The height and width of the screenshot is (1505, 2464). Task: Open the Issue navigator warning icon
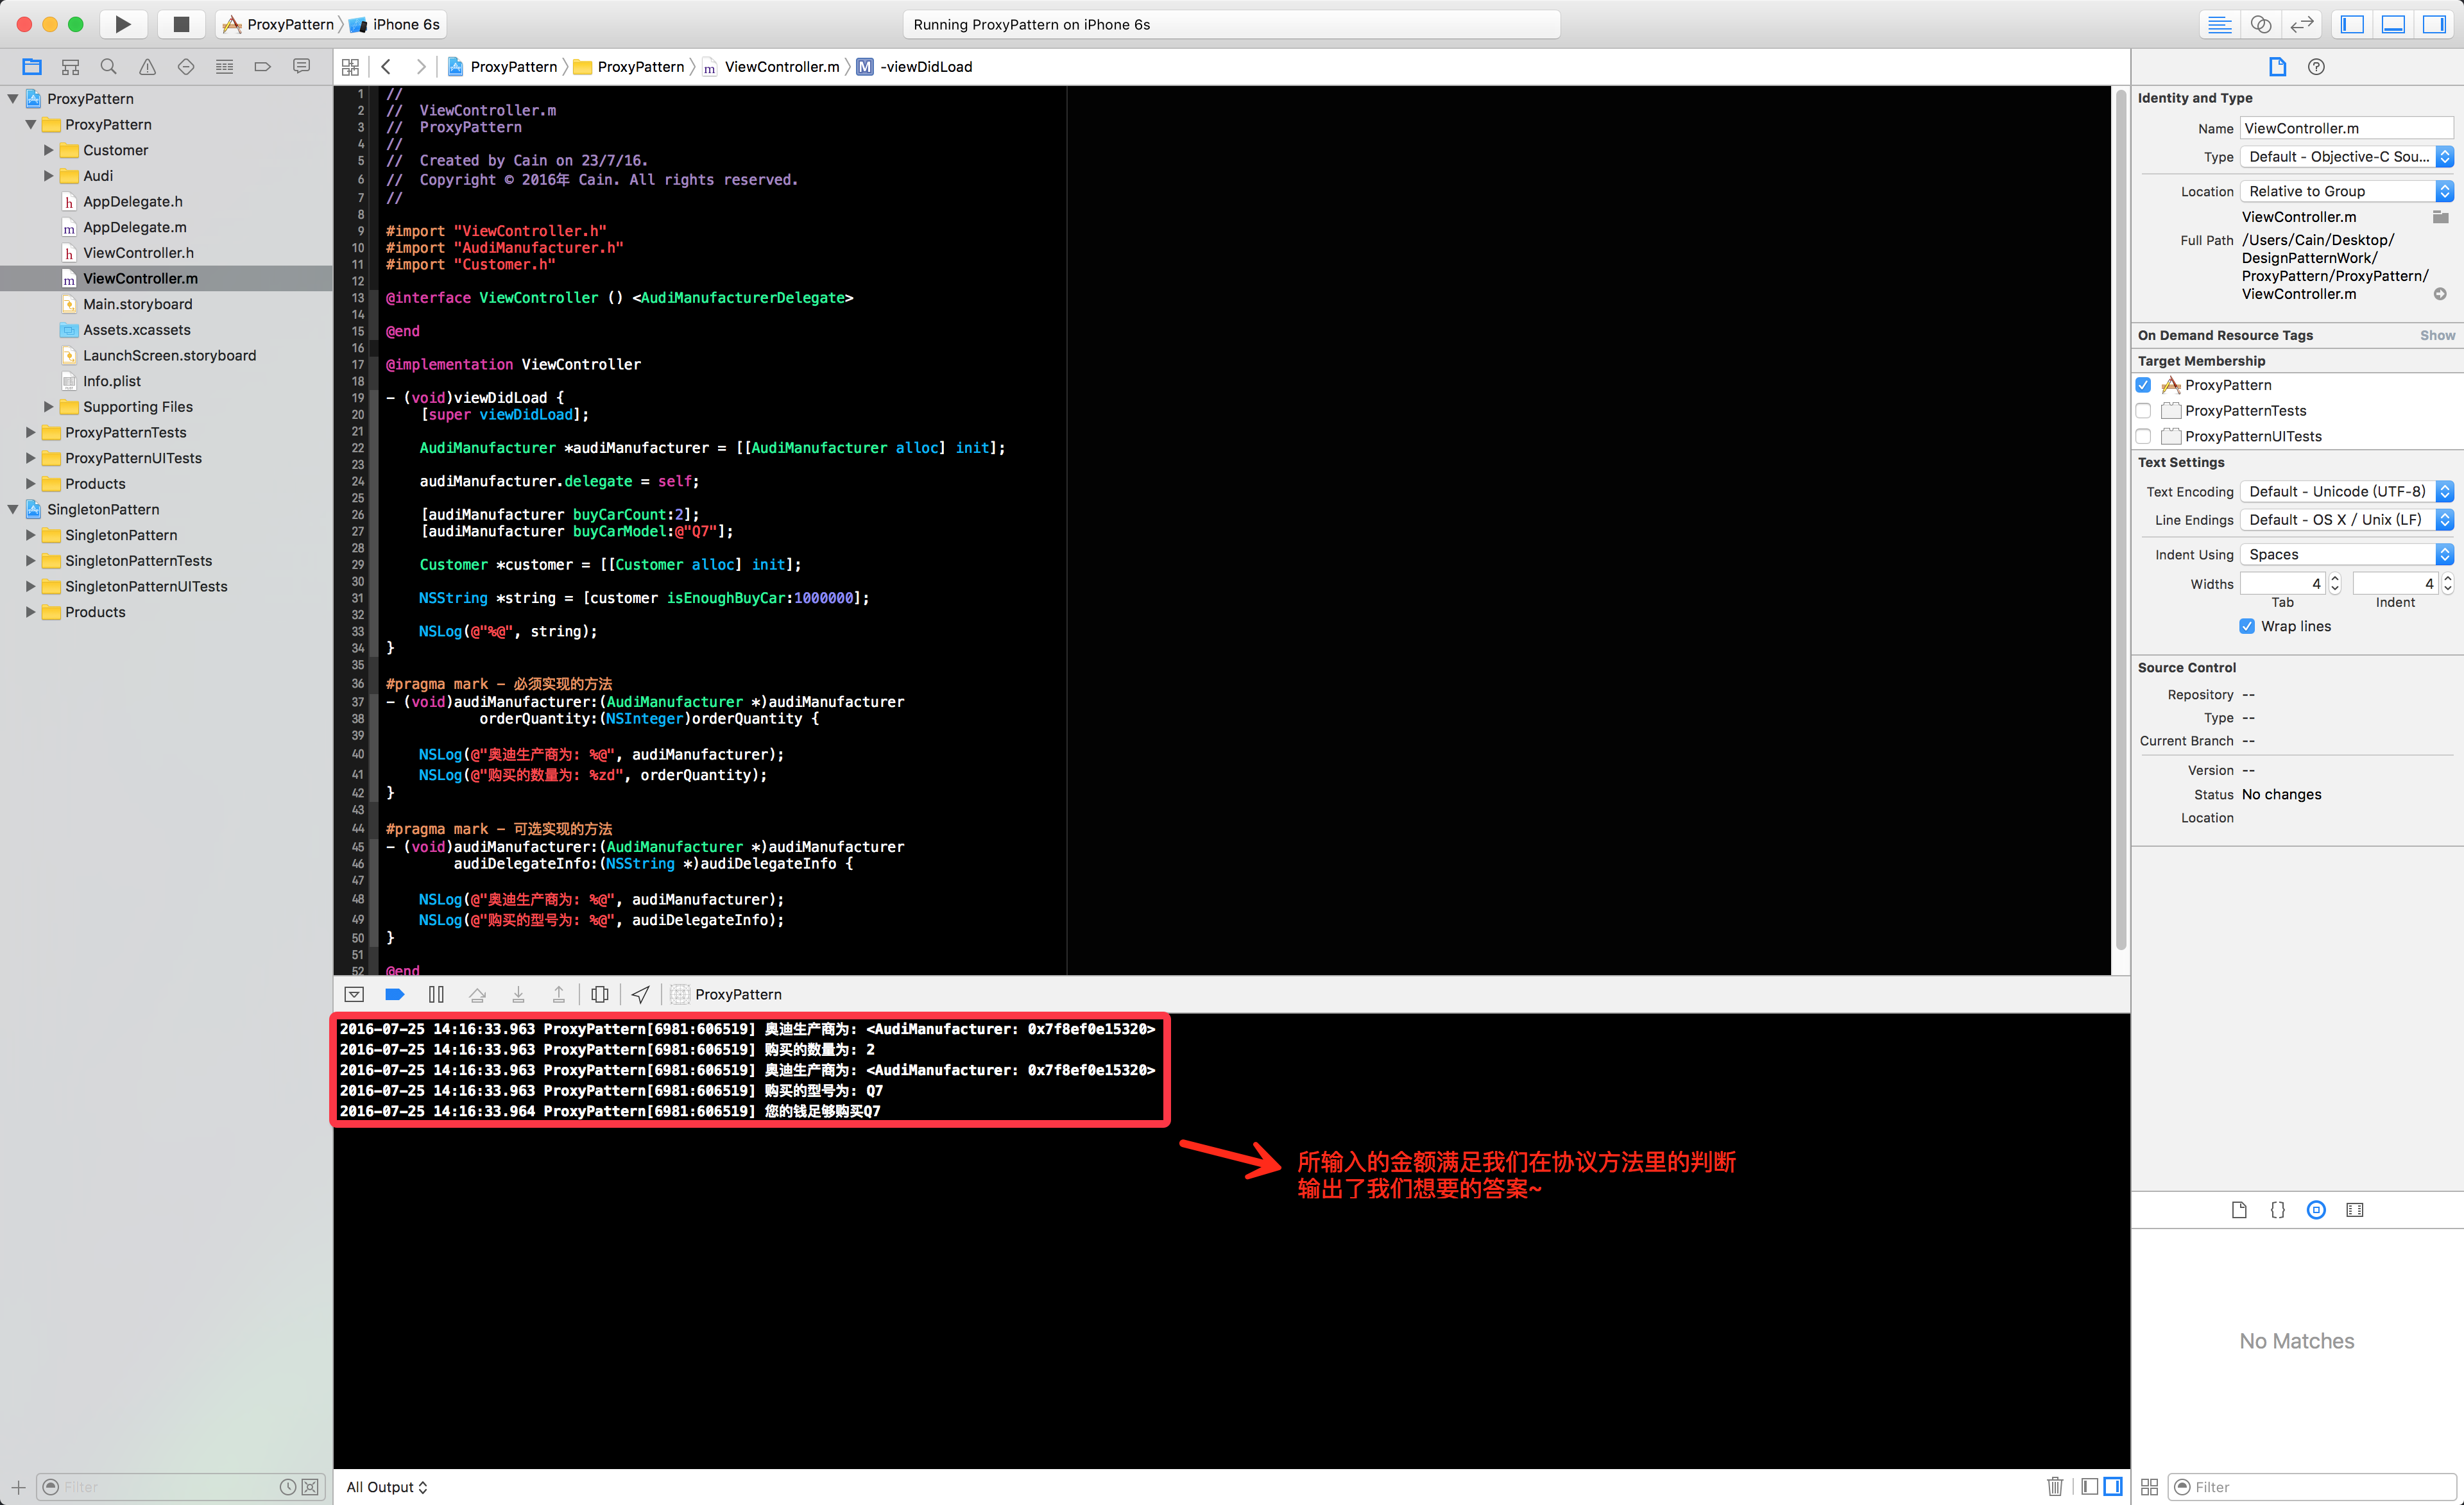pyautogui.click(x=147, y=67)
